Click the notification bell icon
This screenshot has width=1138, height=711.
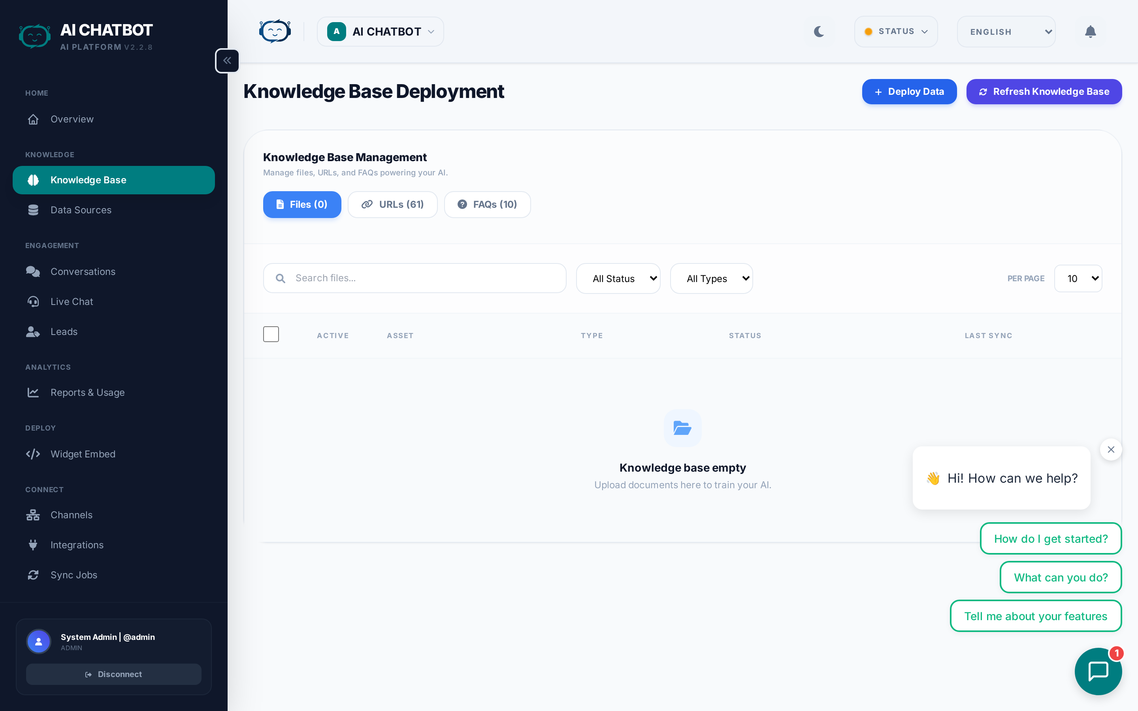(1090, 32)
